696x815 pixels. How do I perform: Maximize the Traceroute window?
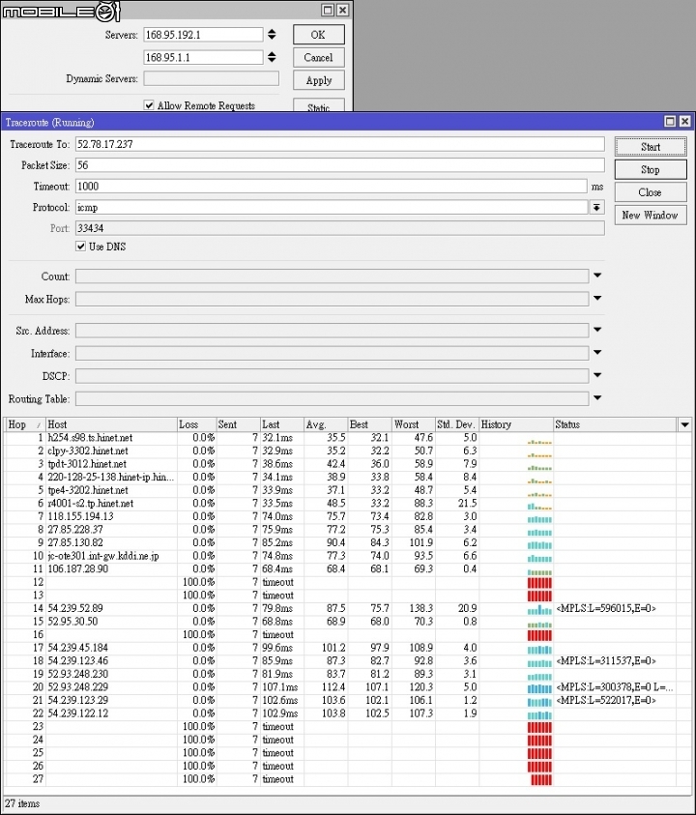671,122
